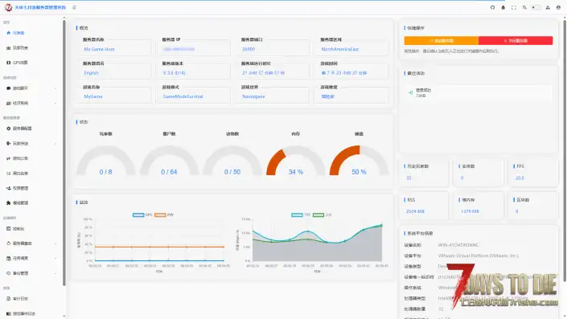Toggle the dark mode switch in top bar
567x319 pixels.
[x=536, y=7]
